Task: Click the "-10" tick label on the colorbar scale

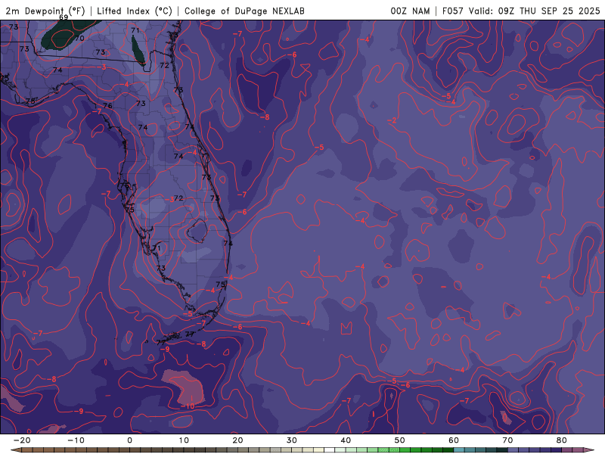Action: click(x=76, y=440)
